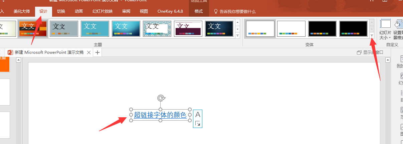Apply the maroon-banded white theme
This screenshot has width=403, height=144.
tap(188, 28)
